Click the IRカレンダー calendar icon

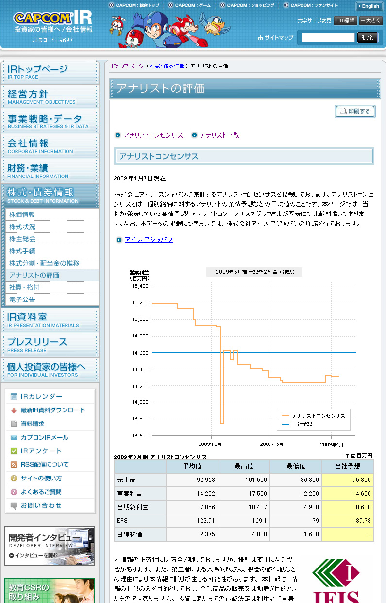[14, 397]
